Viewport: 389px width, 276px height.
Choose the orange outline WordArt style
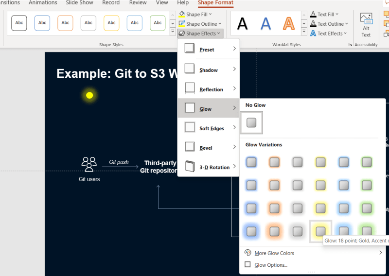tap(289, 23)
